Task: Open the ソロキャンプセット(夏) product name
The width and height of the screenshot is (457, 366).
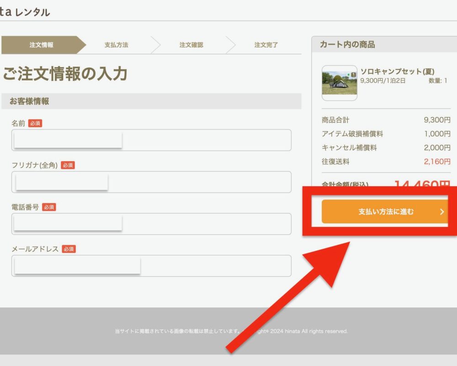Action: pyautogui.click(x=397, y=71)
